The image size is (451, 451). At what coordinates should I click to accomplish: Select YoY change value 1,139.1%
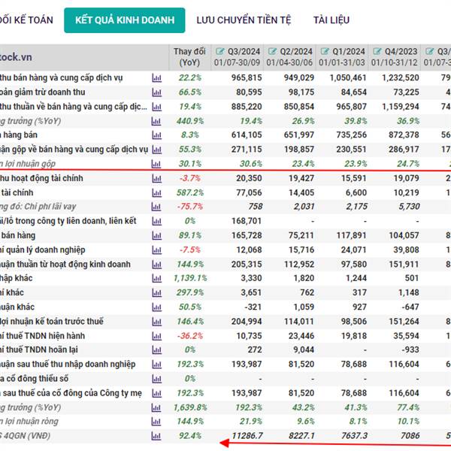pyautogui.click(x=190, y=278)
